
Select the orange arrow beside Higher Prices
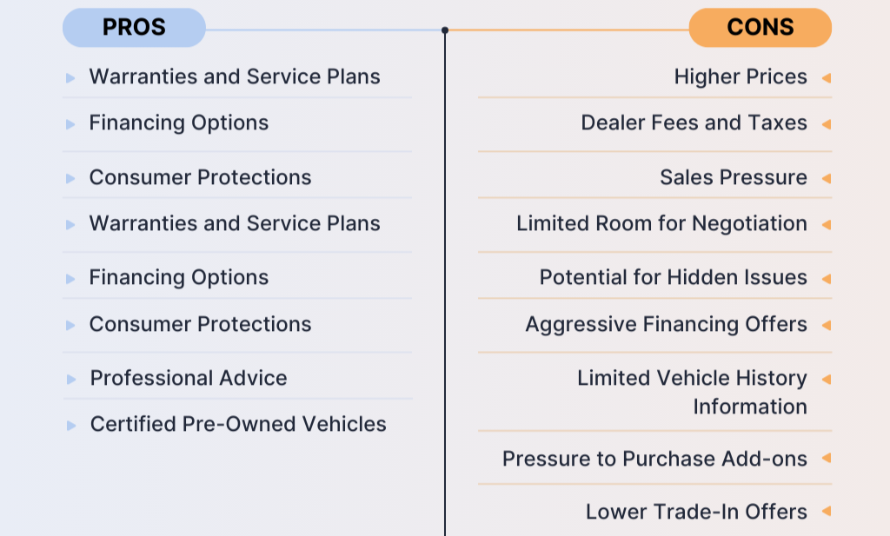click(827, 78)
